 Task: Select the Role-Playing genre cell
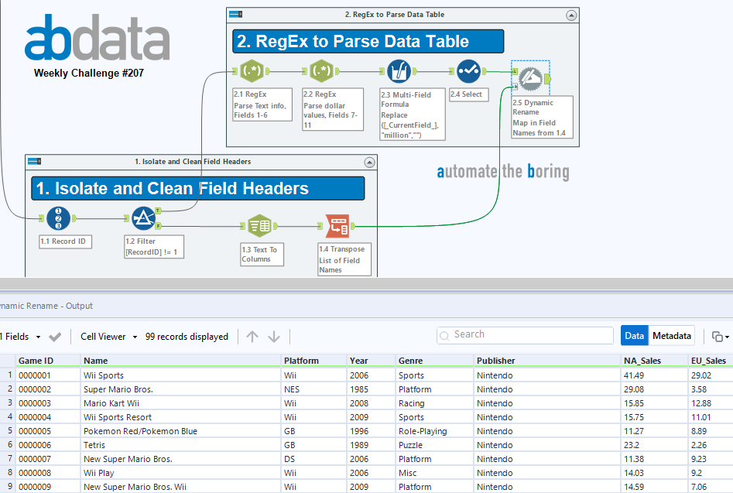pyautogui.click(x=435, y=431)
